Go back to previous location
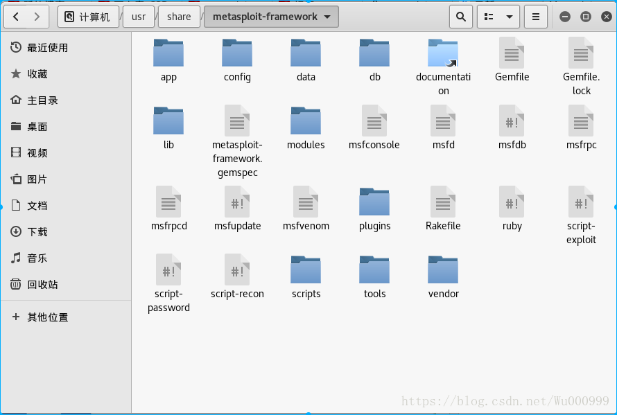617x415 pixels. tap(16, 17)
